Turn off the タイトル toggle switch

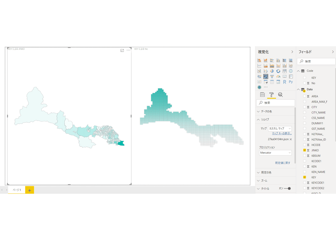287,189
